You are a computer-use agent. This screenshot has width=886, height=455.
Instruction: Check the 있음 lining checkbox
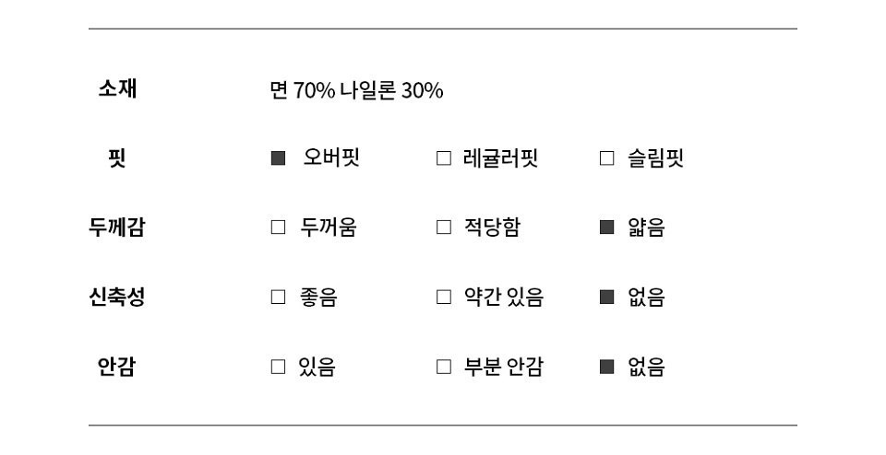(x=278, y=367)
